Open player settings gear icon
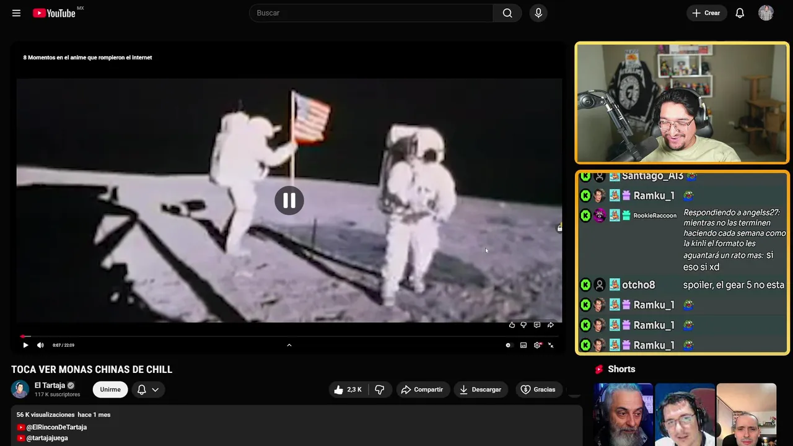This screenshot has width=793, height=446. (537, 345)
